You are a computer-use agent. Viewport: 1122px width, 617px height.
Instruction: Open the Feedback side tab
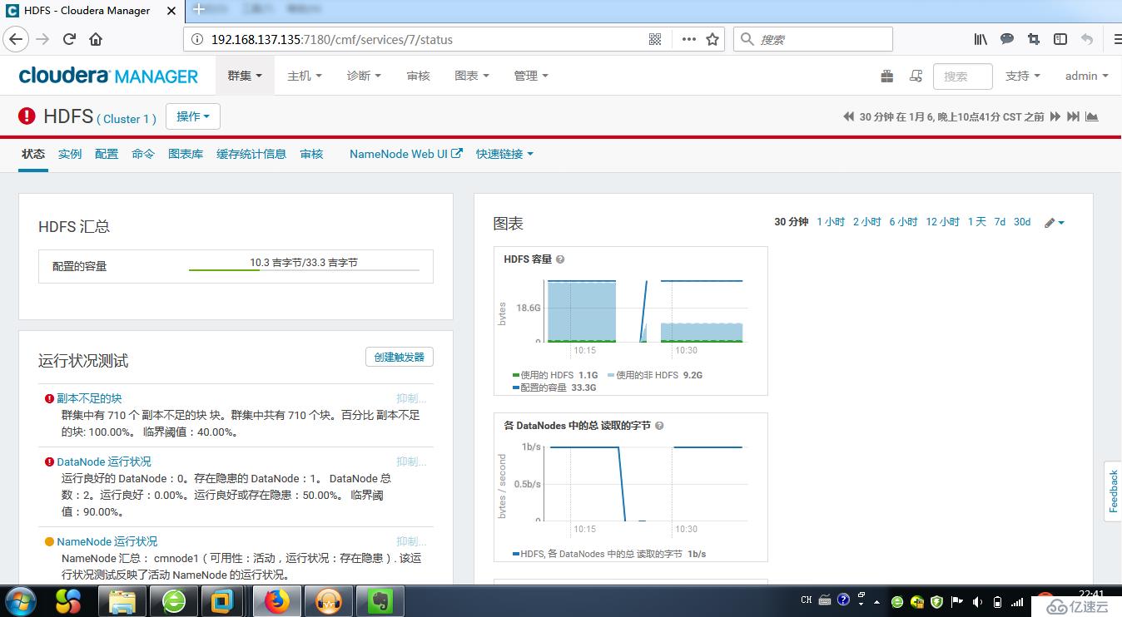(1114, 491)
